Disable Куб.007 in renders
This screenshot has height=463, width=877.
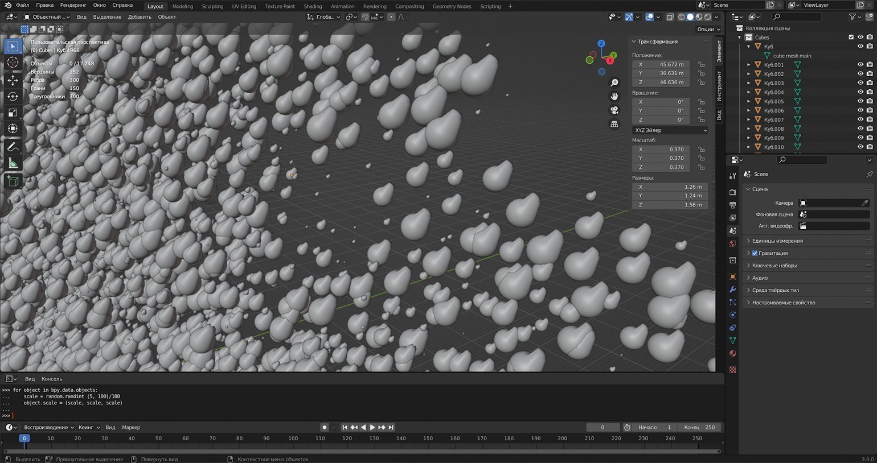[870, 119]
